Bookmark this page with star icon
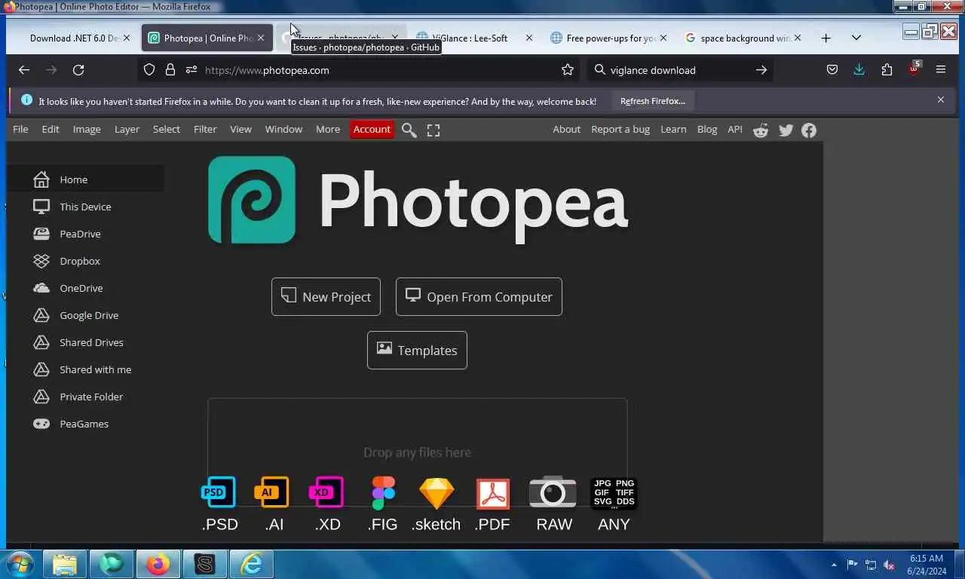 (568, 70)
